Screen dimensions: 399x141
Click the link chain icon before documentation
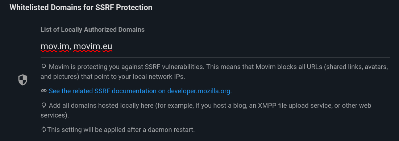tap(44, 91)
